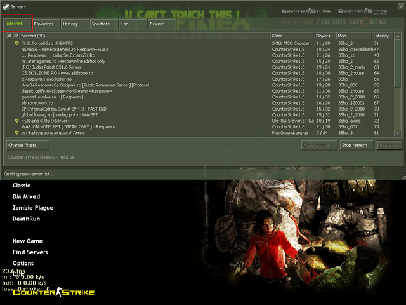Image resolution: width=406 pixels, height=305 pixels.
Task: Sort by the Latency column header
Action: tap(383, 36)
